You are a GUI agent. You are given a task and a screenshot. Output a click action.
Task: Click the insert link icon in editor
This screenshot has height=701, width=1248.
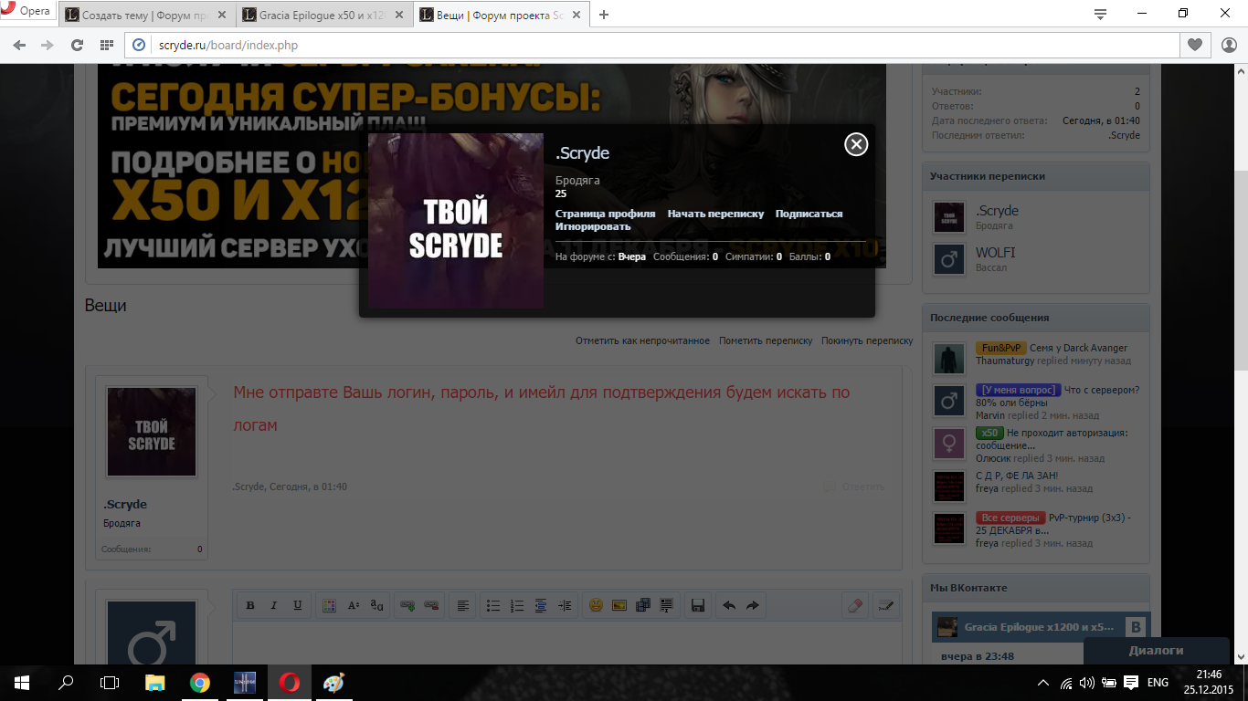click(407, 605)
